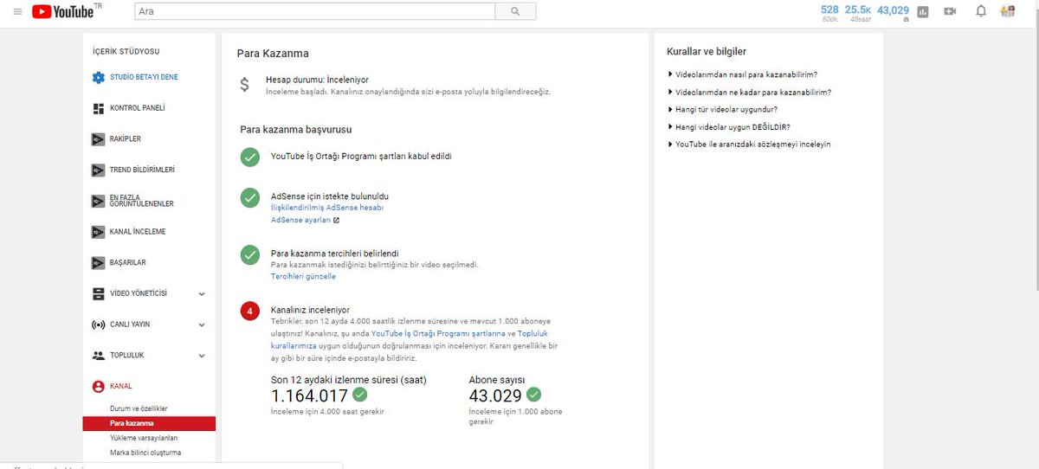1039x469 pixels.
Task: Click the İÇERİK STÜDYOSU heading
Action: (126, 52)
